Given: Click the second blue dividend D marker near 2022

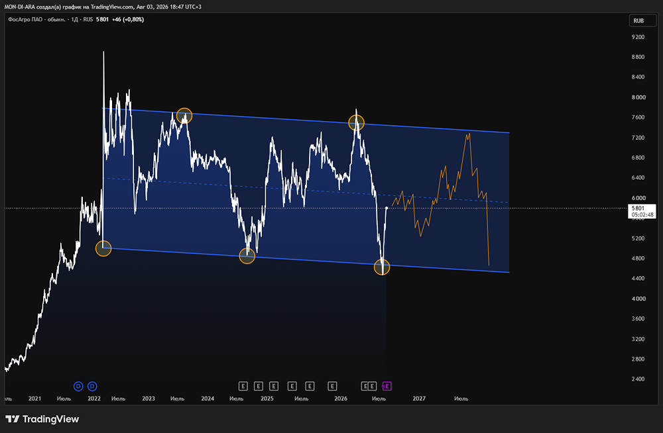Looking at the screenshot, I should tap(92, 386).
